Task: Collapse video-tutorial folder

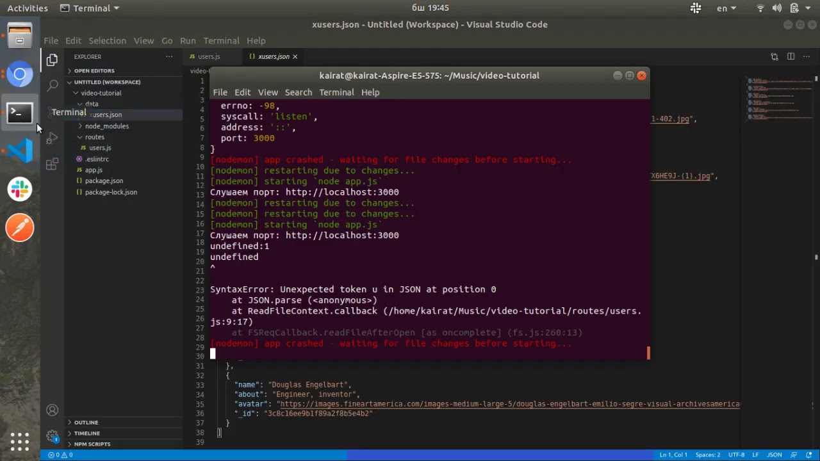Action: coord(101,93)
